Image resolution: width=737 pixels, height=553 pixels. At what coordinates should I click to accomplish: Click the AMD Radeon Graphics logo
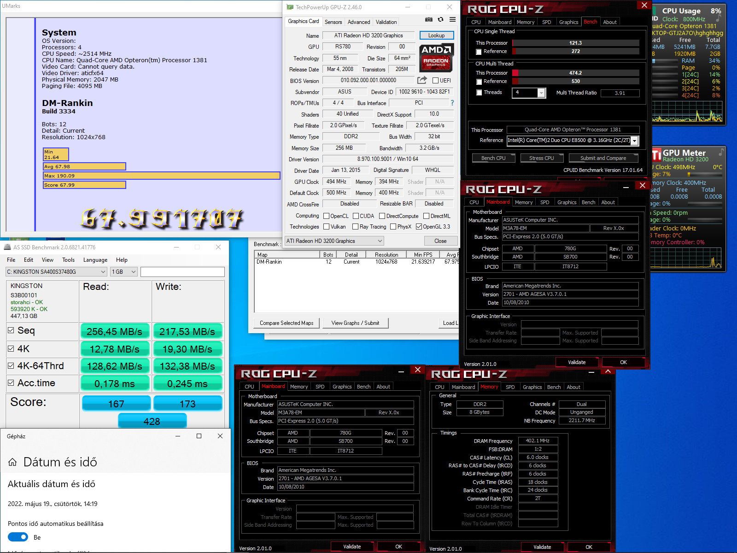(x=436, y=57)
